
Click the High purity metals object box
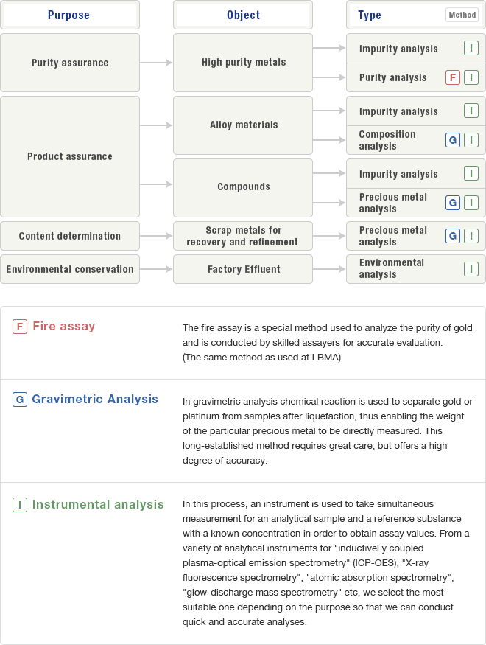(243, 63)
